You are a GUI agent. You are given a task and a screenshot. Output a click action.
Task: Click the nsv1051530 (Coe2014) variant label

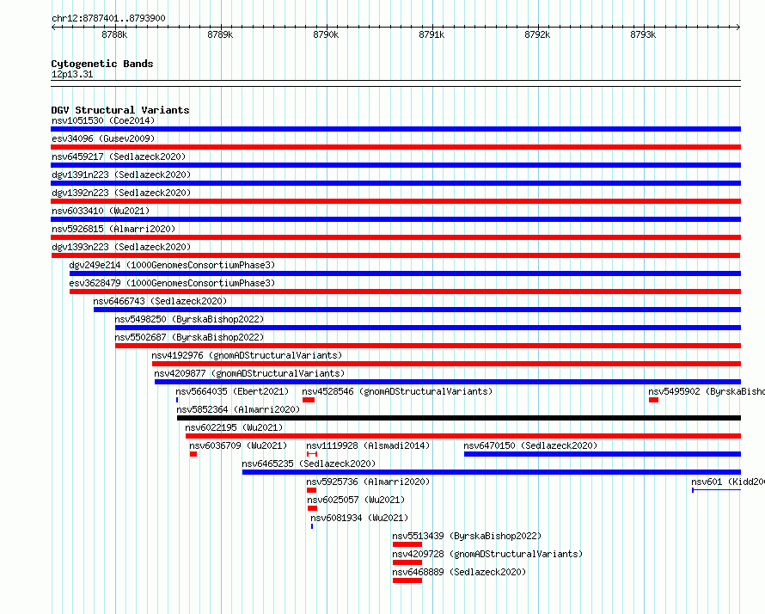103,120
